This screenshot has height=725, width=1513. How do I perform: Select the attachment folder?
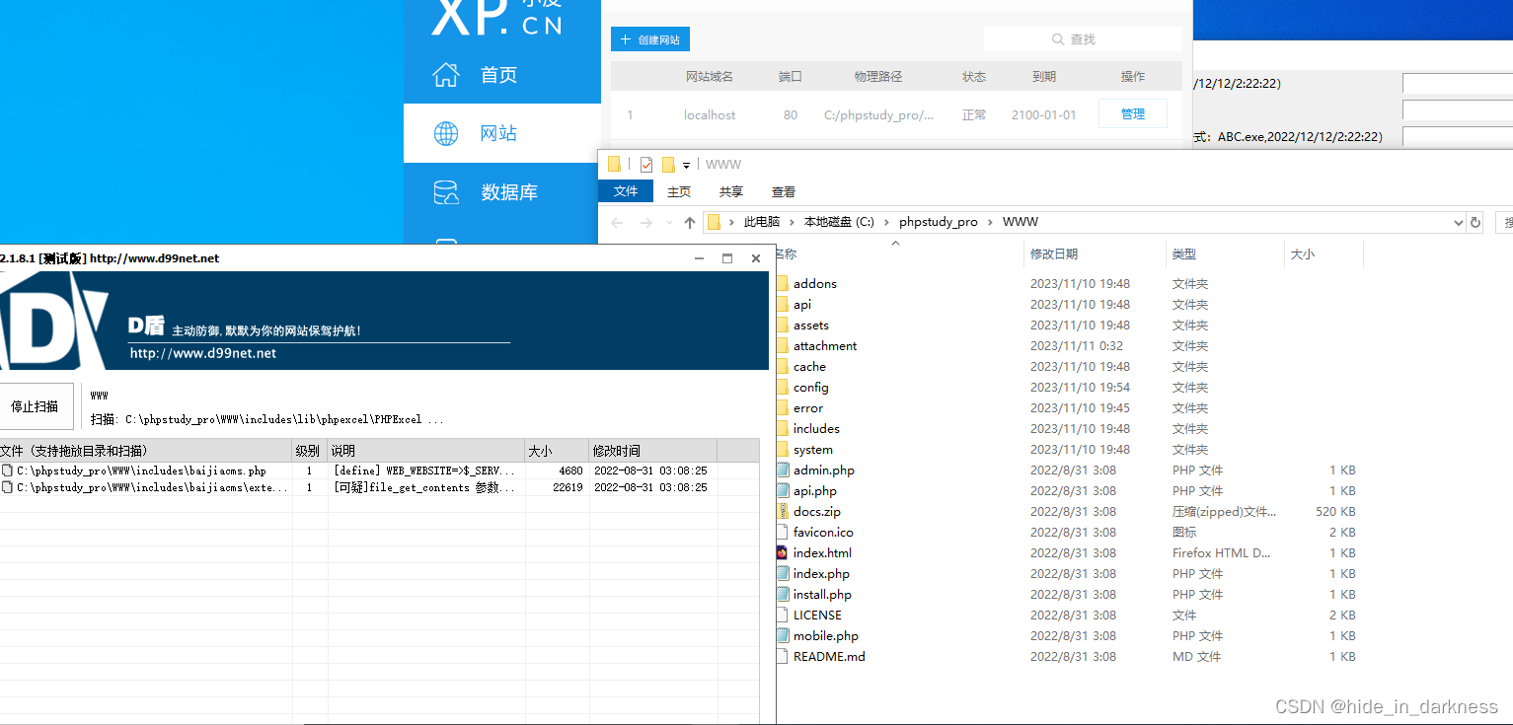click(x=824, y=346)
